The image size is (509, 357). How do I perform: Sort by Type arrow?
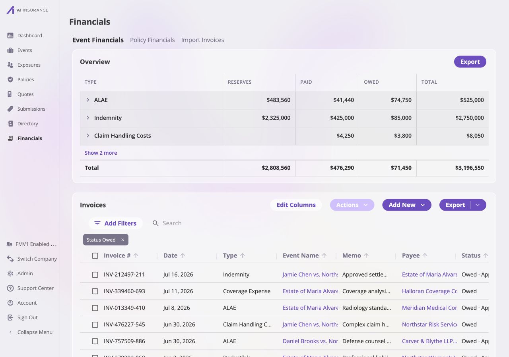(243, 256)
